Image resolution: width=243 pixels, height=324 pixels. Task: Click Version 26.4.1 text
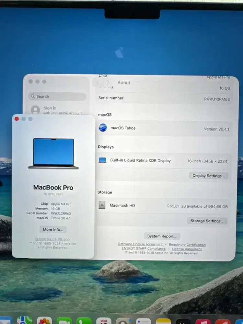[x=216, y=129]
